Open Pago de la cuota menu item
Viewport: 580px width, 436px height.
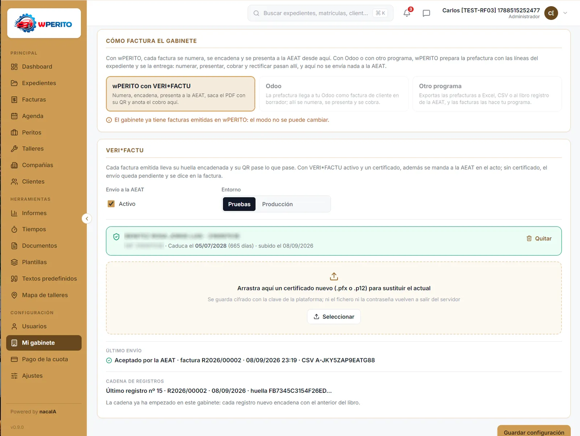click(x=44, y=359)
